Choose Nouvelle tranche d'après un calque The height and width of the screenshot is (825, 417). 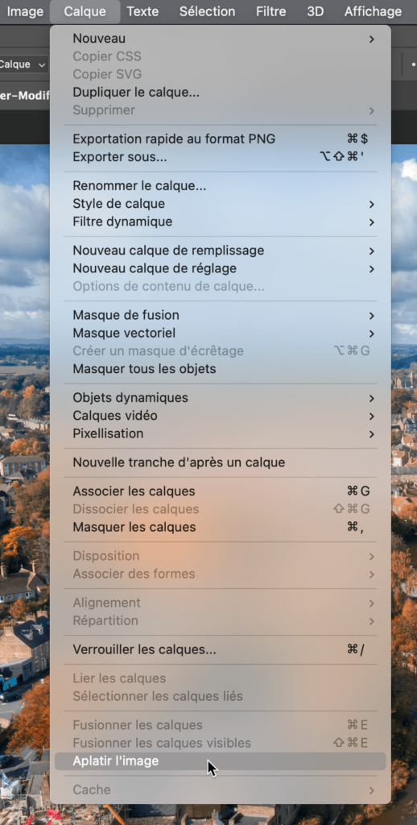(221, 462)
